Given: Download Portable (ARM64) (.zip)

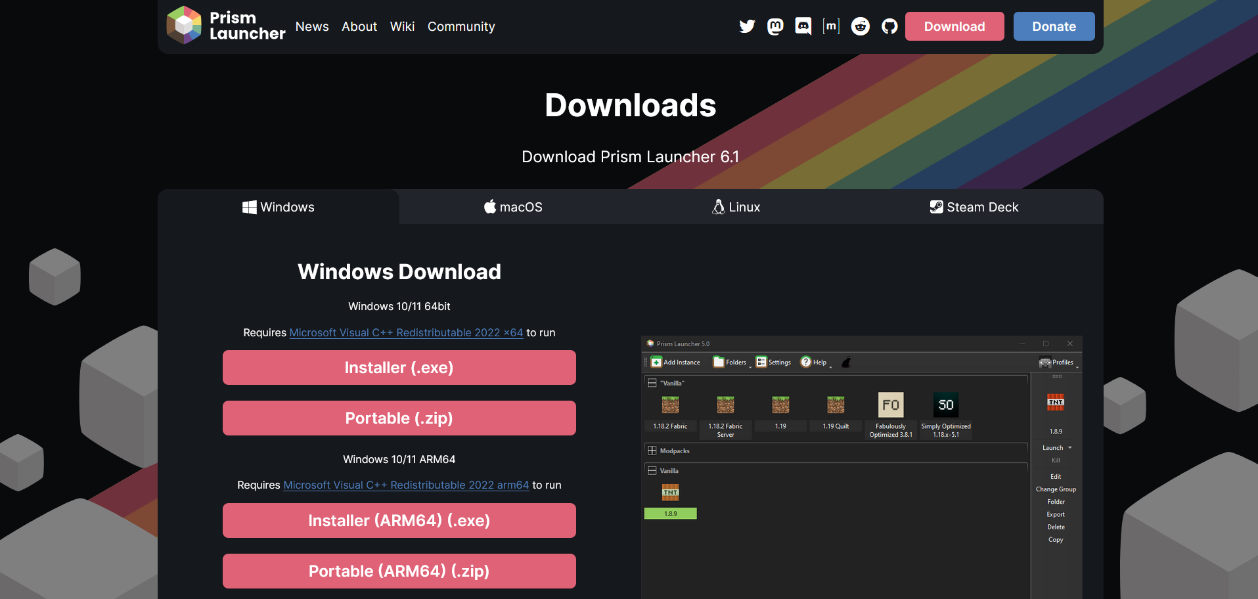Looking at the screenshot, I should (x=399, y=571).
